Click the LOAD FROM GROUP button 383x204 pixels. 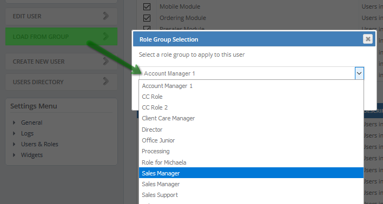click(x=61, y=37)
